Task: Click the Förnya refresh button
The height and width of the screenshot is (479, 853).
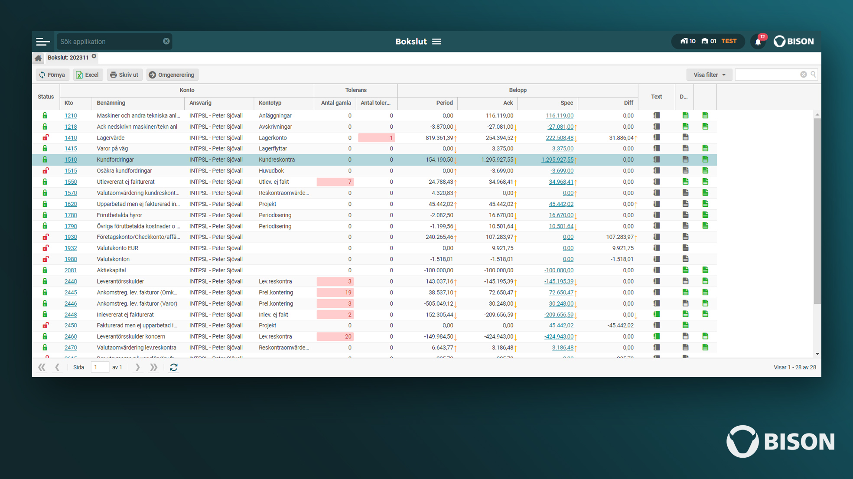Action: pos(52,75)
